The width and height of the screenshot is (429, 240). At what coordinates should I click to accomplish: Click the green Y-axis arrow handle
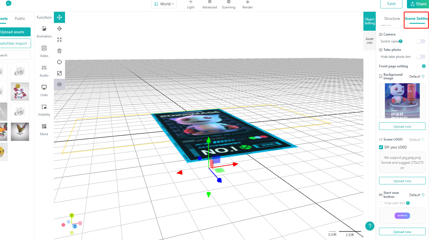click(x=208, y=140)
